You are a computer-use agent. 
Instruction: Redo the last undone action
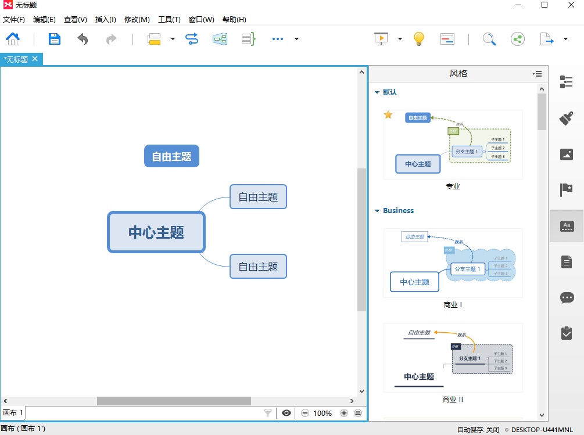[111, 39]
